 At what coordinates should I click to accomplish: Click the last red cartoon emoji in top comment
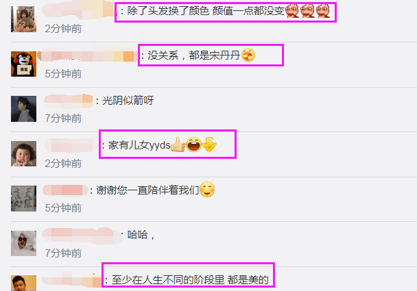323,11
